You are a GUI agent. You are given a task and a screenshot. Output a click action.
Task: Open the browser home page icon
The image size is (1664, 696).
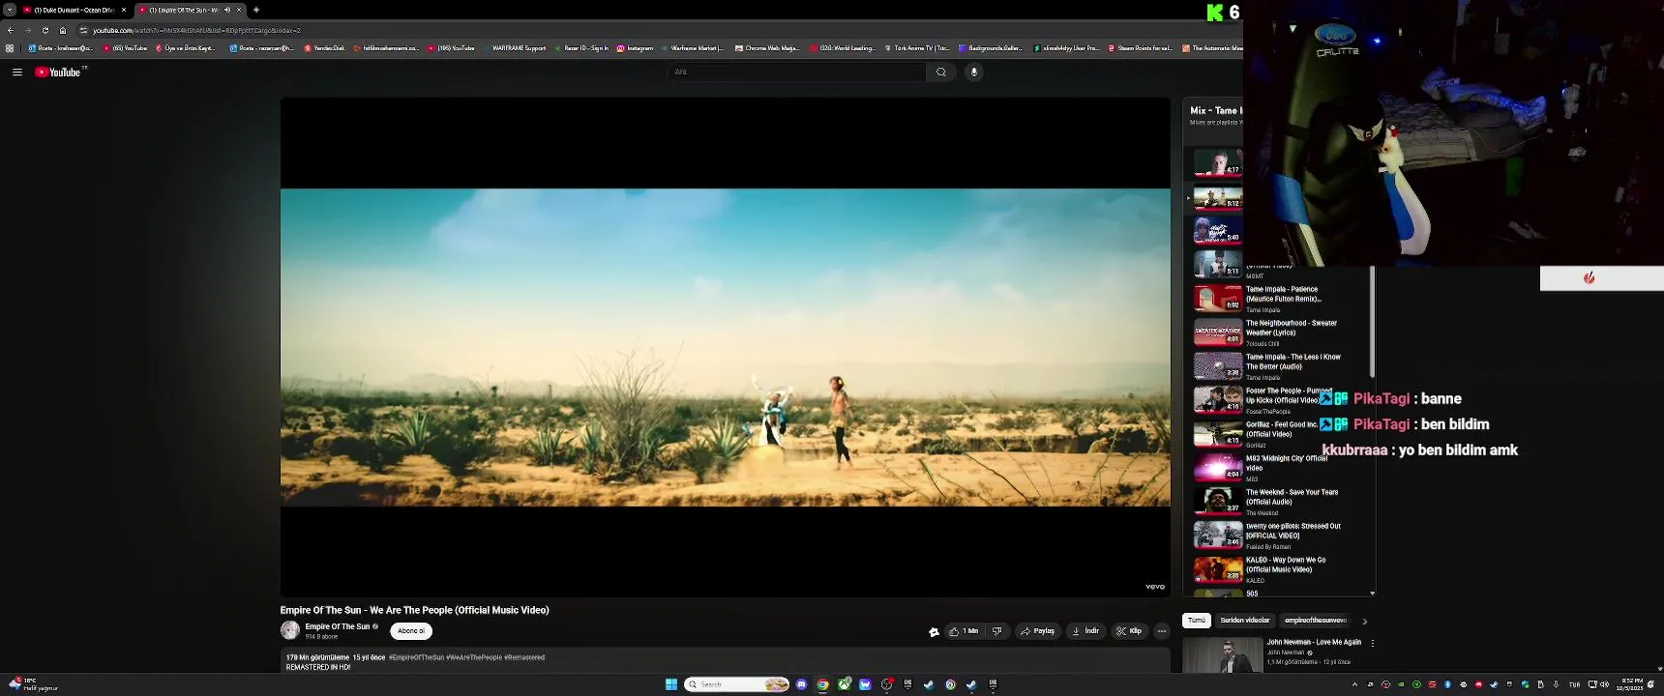click(x=63, y=30)
